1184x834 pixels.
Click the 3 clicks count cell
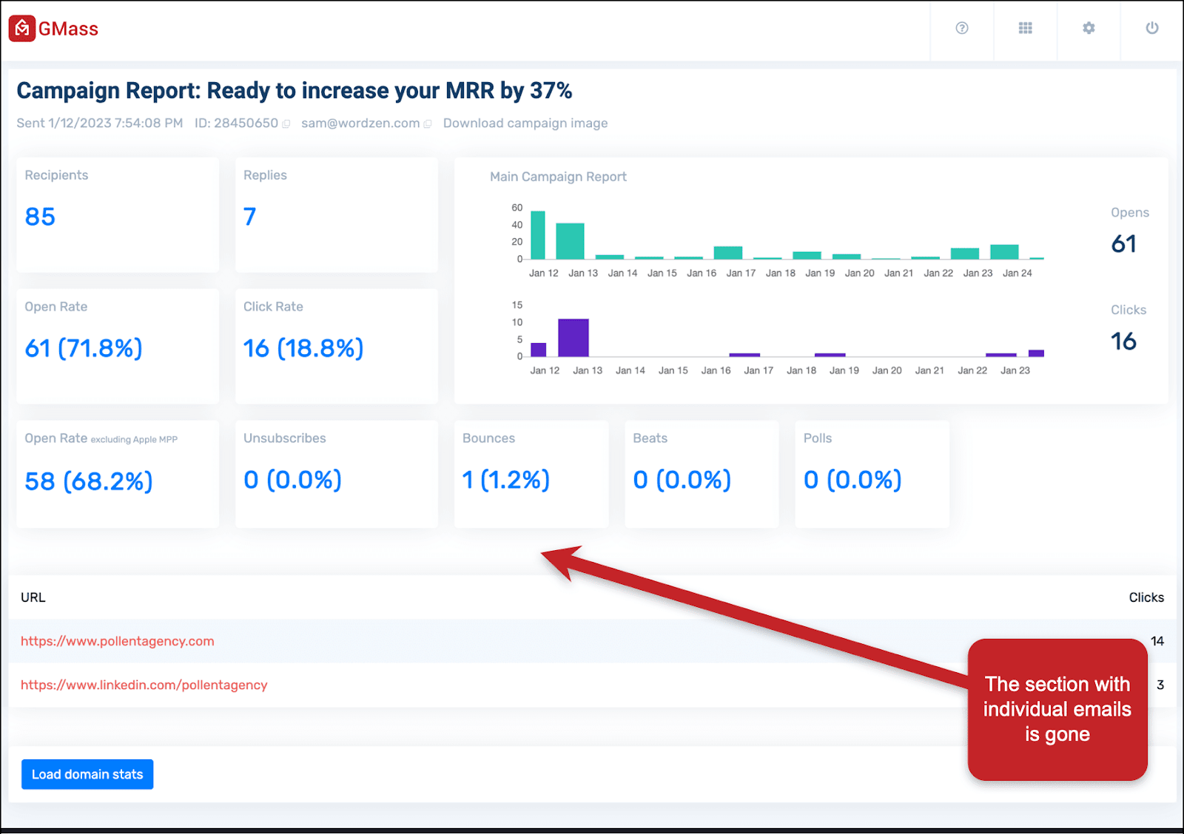1160,685
